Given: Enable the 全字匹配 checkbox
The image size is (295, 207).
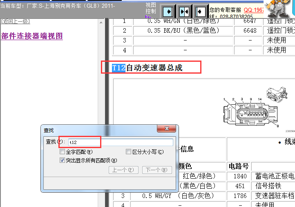Looking at the screenshot, I should pos(62,152).
